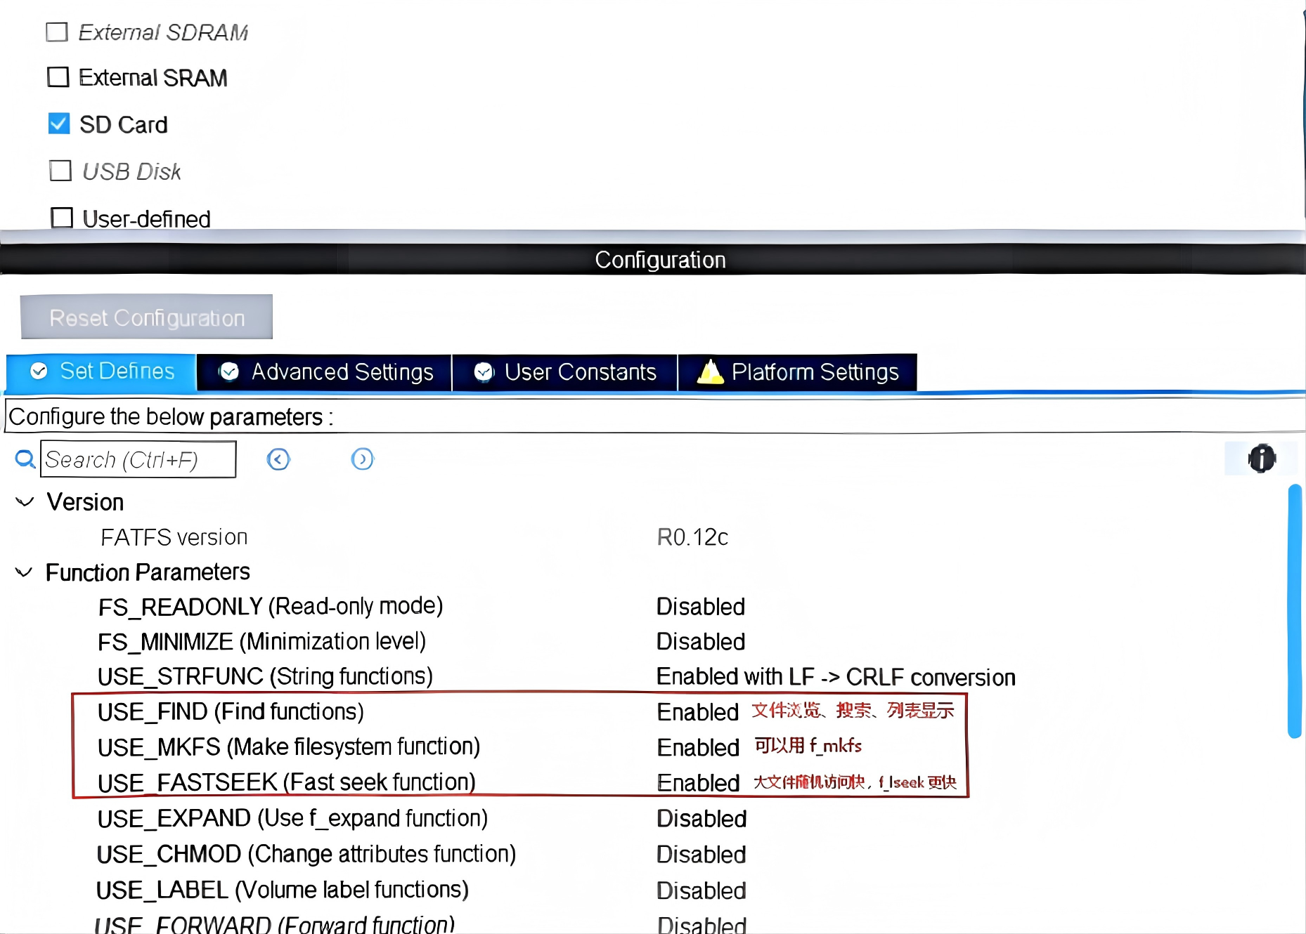
Task: Select the FS_READONLY (Read-only mode) parameter
Action: (x=271, y=607)
